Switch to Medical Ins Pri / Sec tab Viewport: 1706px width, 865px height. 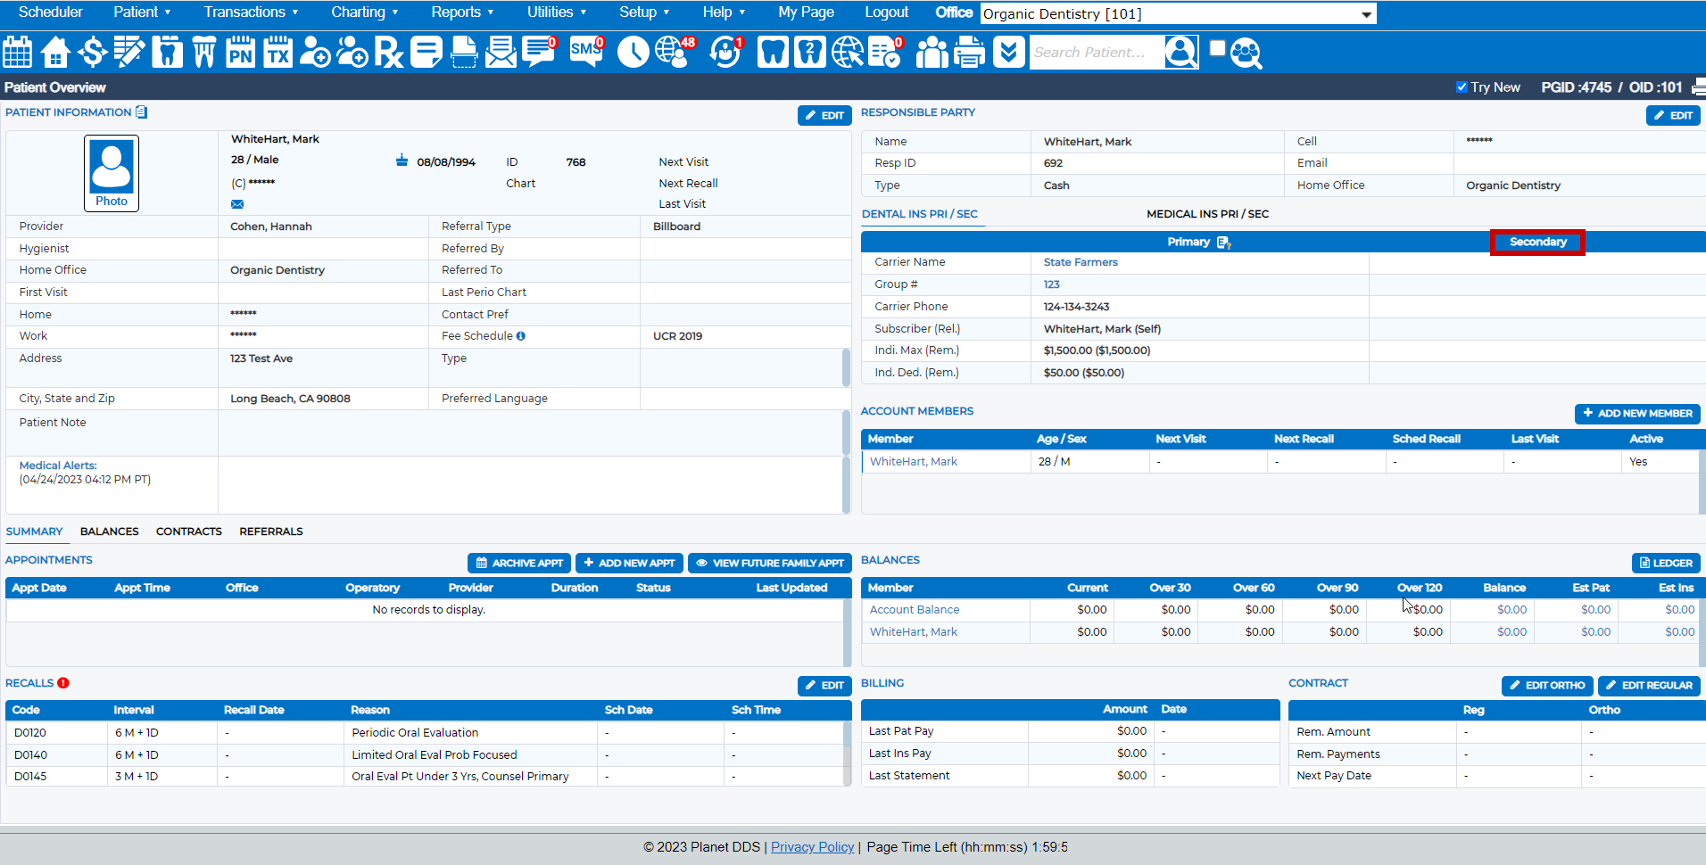[x=1207, y=214]
